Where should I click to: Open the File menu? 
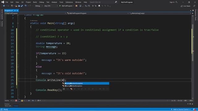click(x=7, y=2)
